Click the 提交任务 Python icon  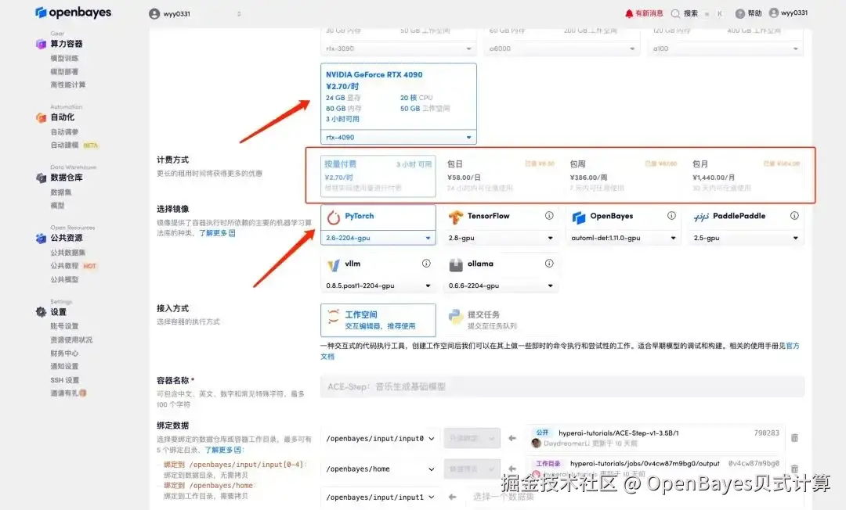[456, 317]
